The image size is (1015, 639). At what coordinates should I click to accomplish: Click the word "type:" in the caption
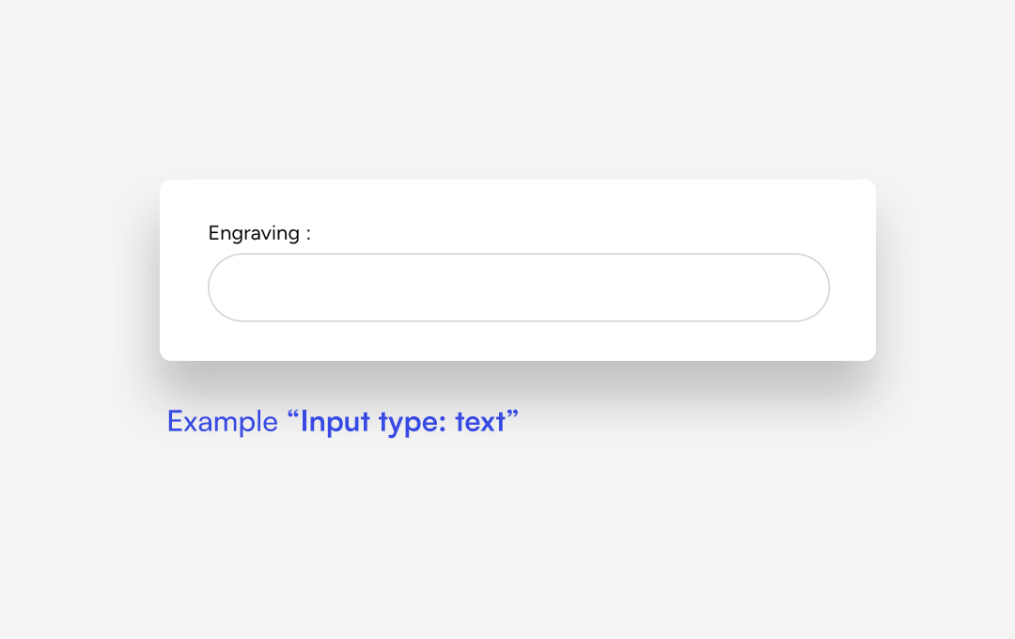click(x=414, y=423)
